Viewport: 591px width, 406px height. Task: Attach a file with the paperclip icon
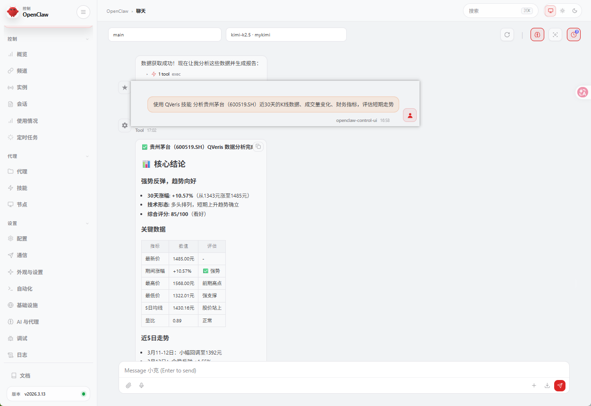(x=128, y=385)
